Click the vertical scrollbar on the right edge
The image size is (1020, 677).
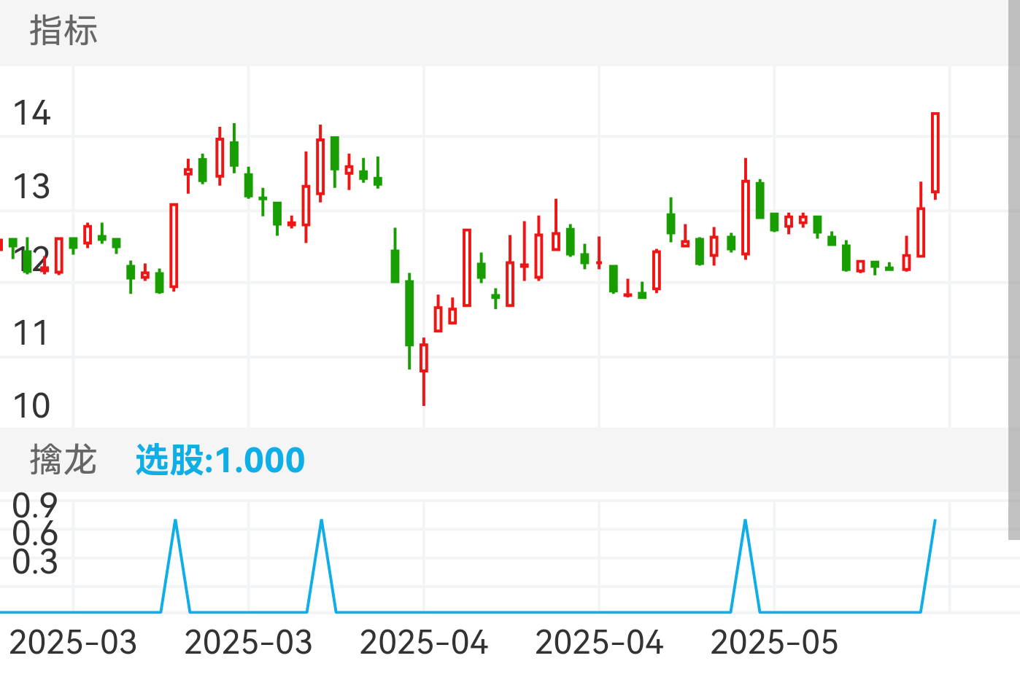coord(1014,270)
